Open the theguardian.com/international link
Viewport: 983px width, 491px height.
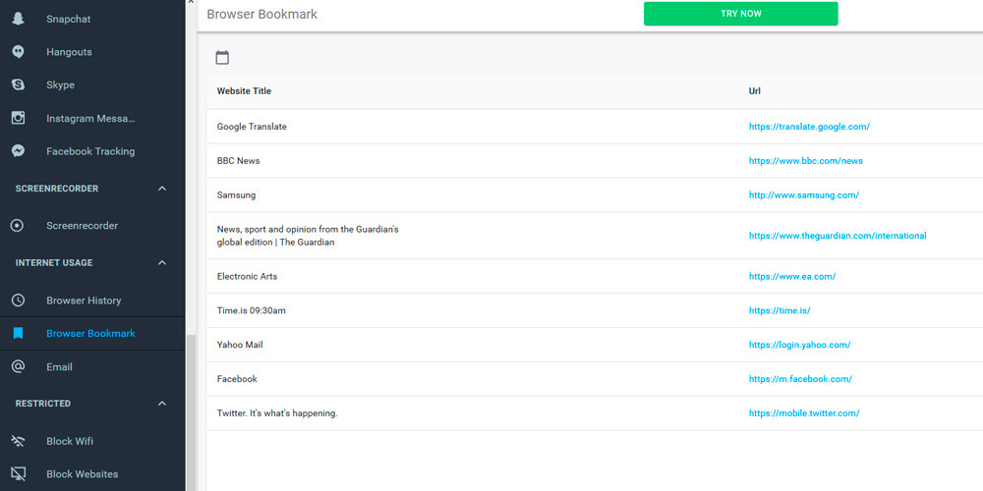coord(838,236)
